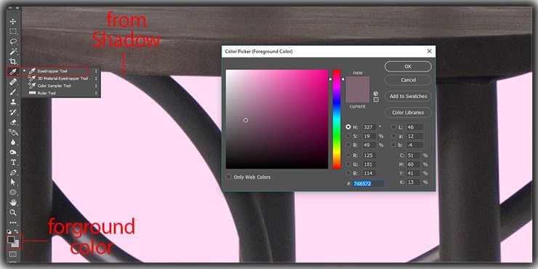Select the Eraser tool
The height and width of the screenshot is (269, 538).
pos(13,122)
